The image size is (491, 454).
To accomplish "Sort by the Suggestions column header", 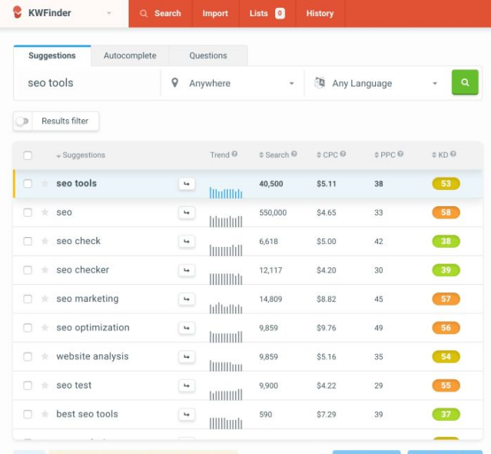I will pos(81,155).
